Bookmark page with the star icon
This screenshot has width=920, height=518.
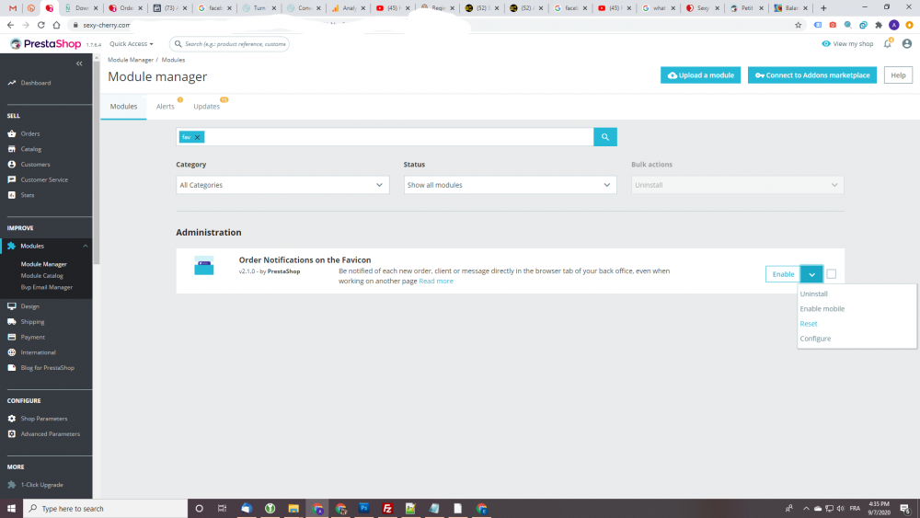pyautogui.click(x=798, y=25)
